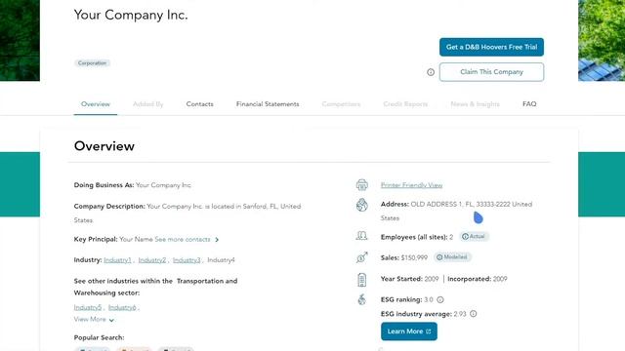Click the Actual badge next to Employees
This screenshot has height=351, width=625.
coord(474,236)
